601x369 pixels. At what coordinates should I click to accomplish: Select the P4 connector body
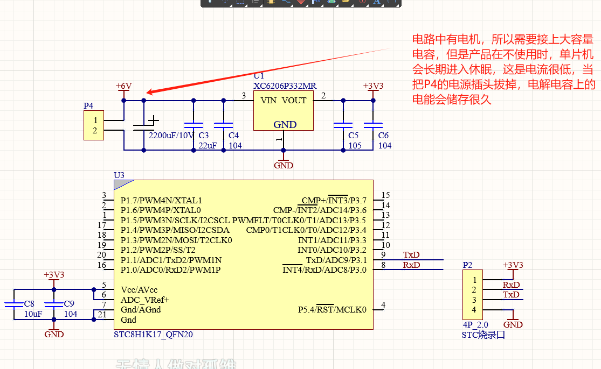94,125
